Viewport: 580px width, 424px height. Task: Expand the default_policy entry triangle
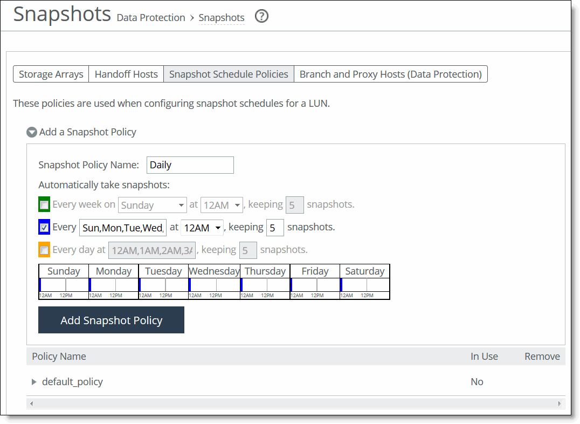pyautogui.click(x=34, y=381)
